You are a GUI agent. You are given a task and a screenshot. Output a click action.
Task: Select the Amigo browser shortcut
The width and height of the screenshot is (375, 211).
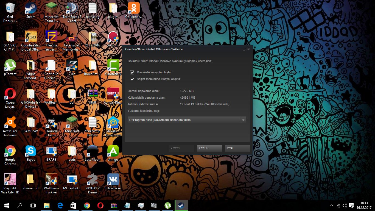point(113,153)
